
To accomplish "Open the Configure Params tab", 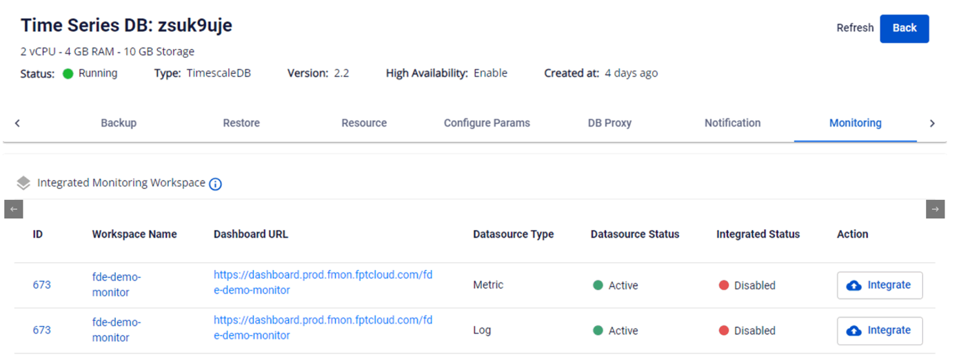I will pyautogui.click(x=487, y=123).
